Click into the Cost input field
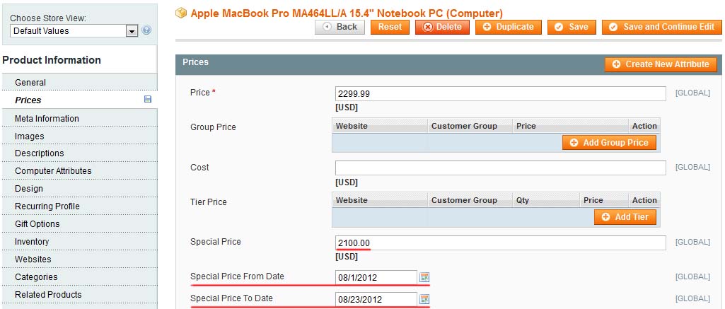 (500, 168)
